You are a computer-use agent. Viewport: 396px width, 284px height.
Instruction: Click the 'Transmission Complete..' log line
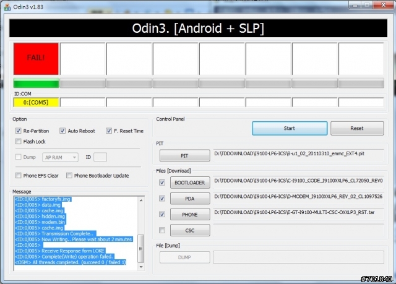[x=55, y=233]
